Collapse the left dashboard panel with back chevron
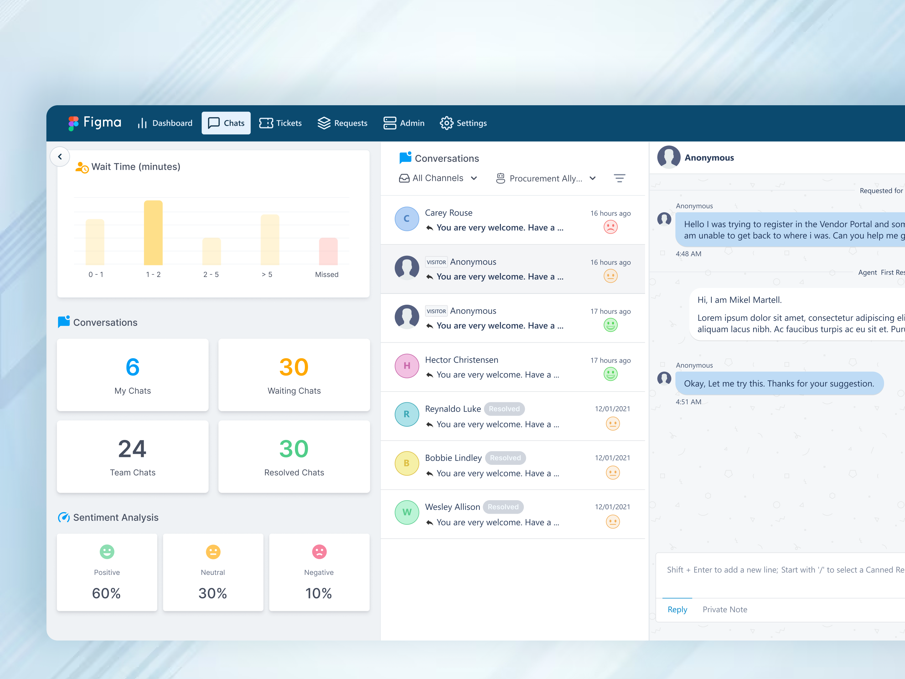The image size is (905, 679). (60, 156)
